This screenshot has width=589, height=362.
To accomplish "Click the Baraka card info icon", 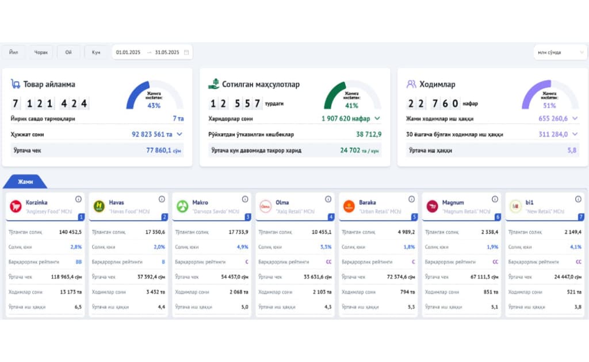I will pos(411,199).
